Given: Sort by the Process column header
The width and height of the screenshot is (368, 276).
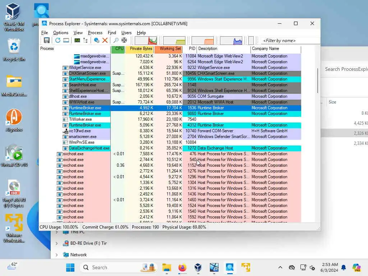Looking at the screenshot, I should point(75,49).
